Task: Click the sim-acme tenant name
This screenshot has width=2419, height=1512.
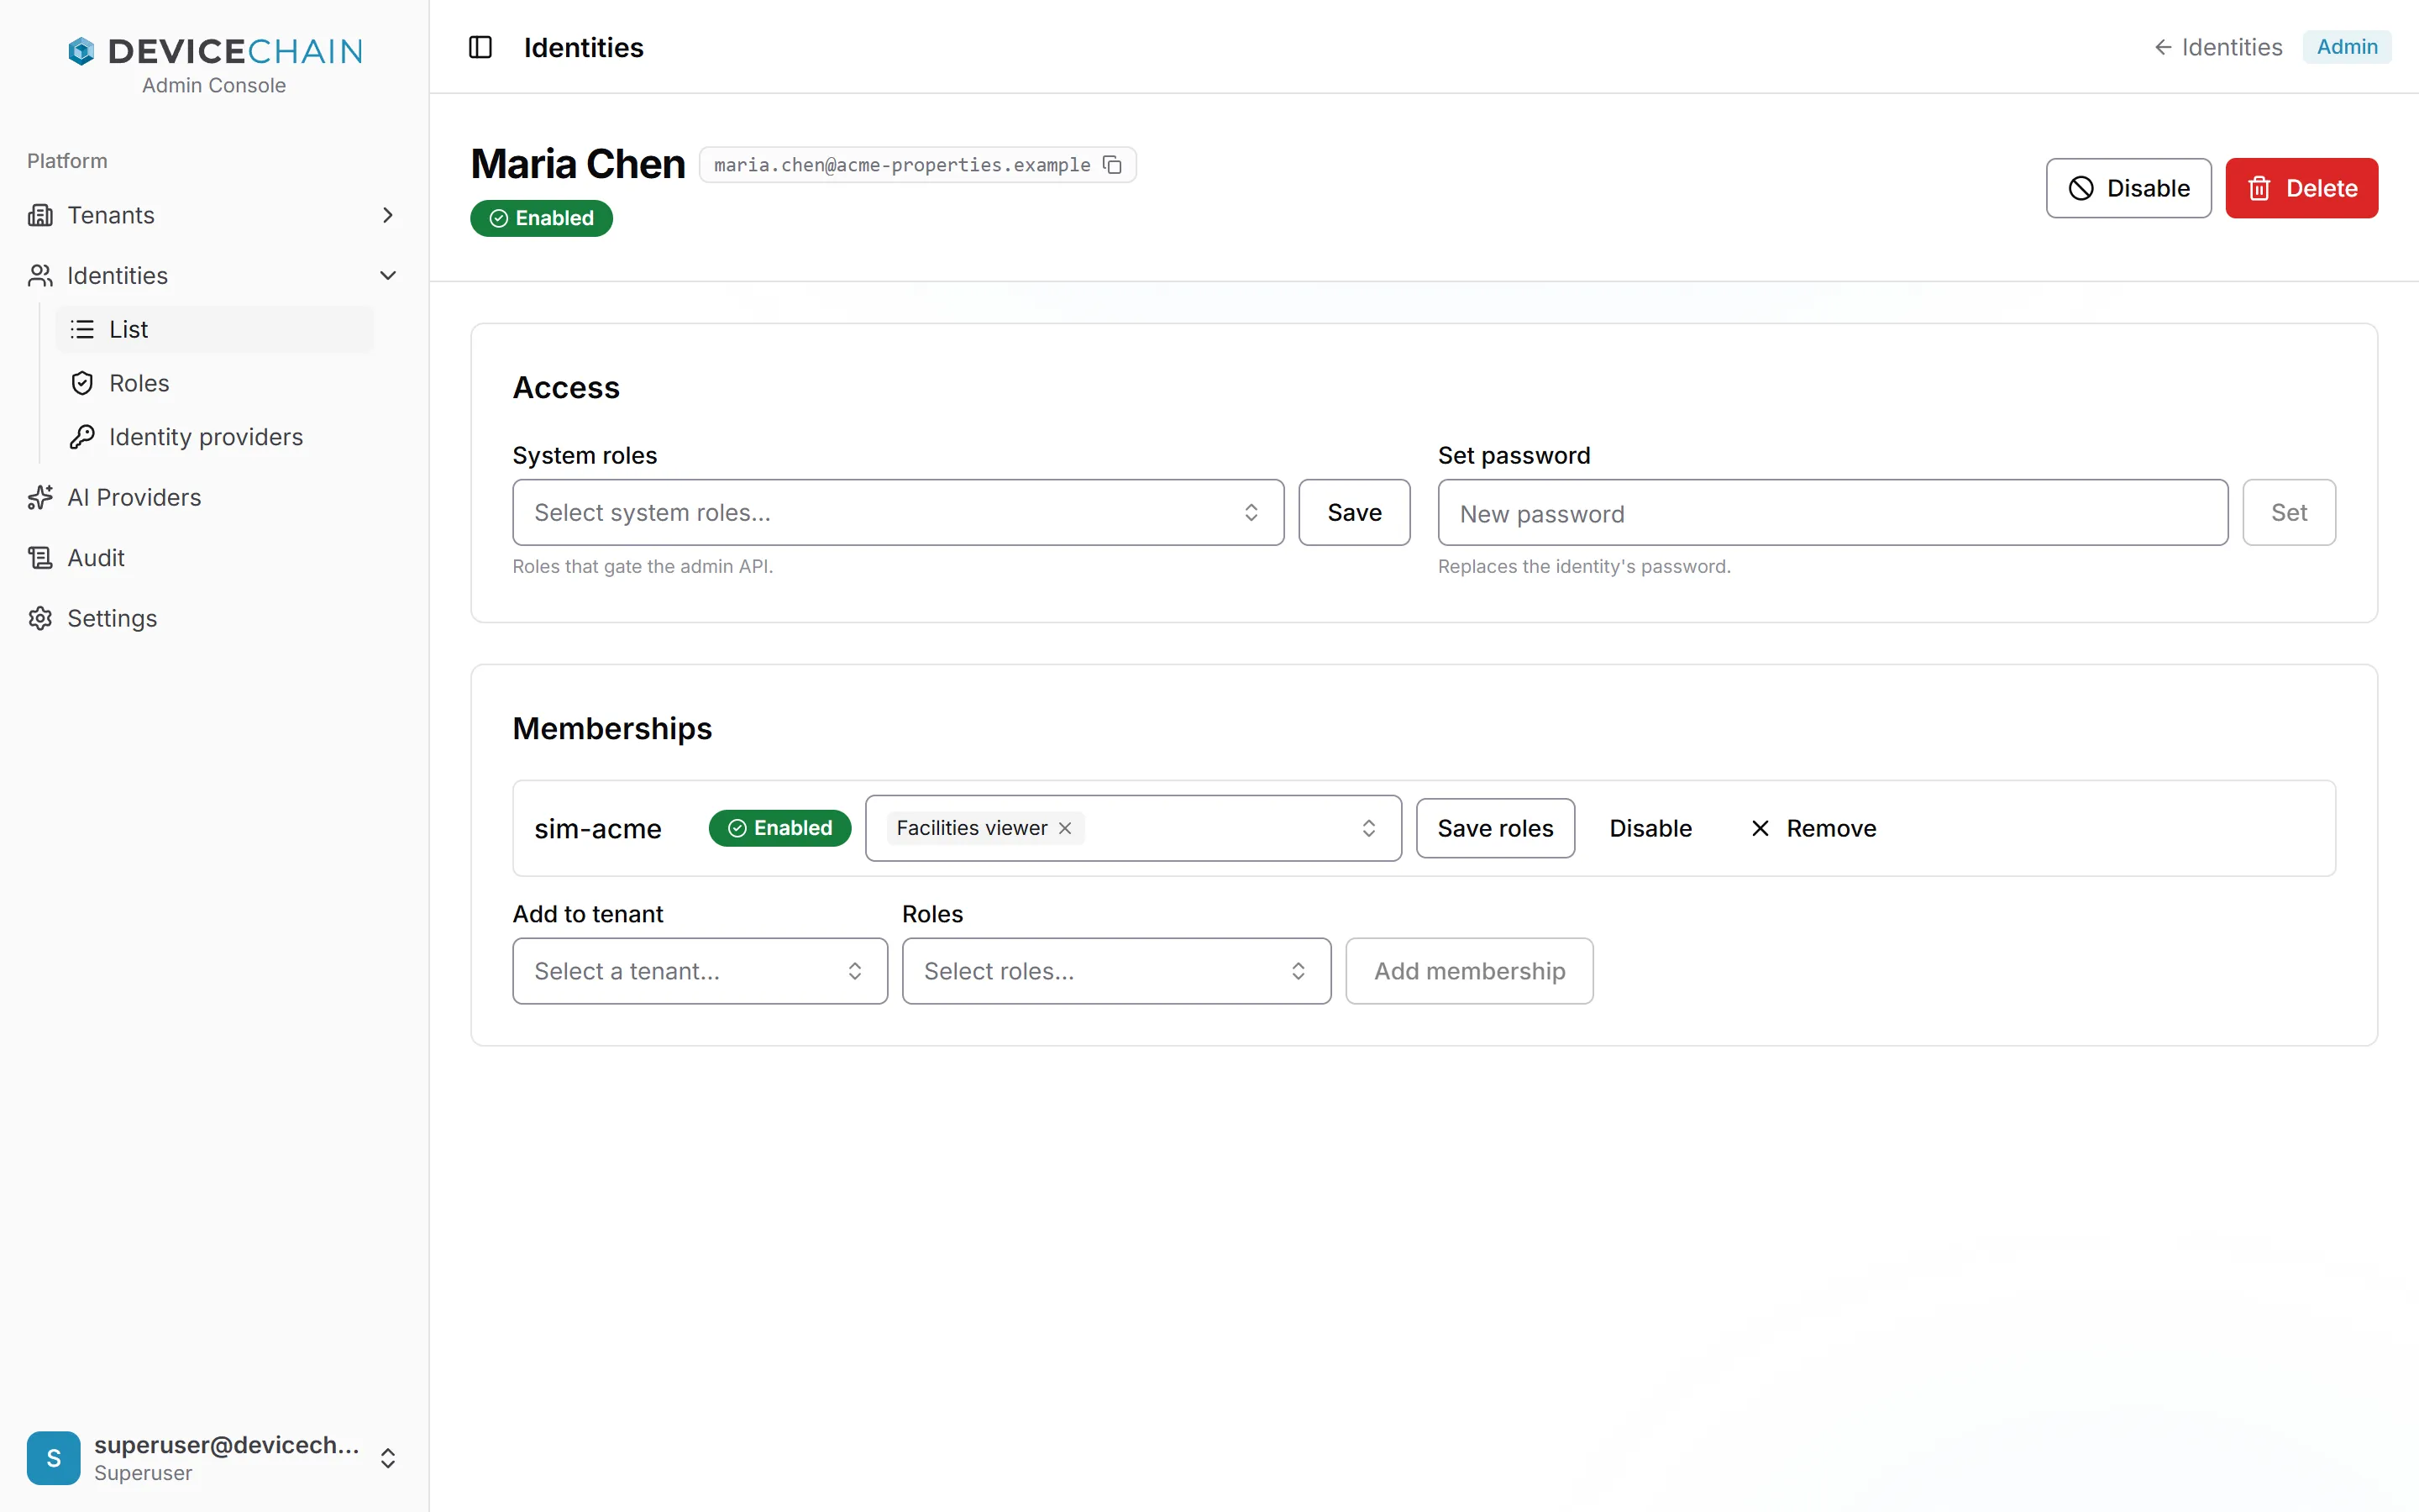Action: pyautogui.click(x=598, y=829)
